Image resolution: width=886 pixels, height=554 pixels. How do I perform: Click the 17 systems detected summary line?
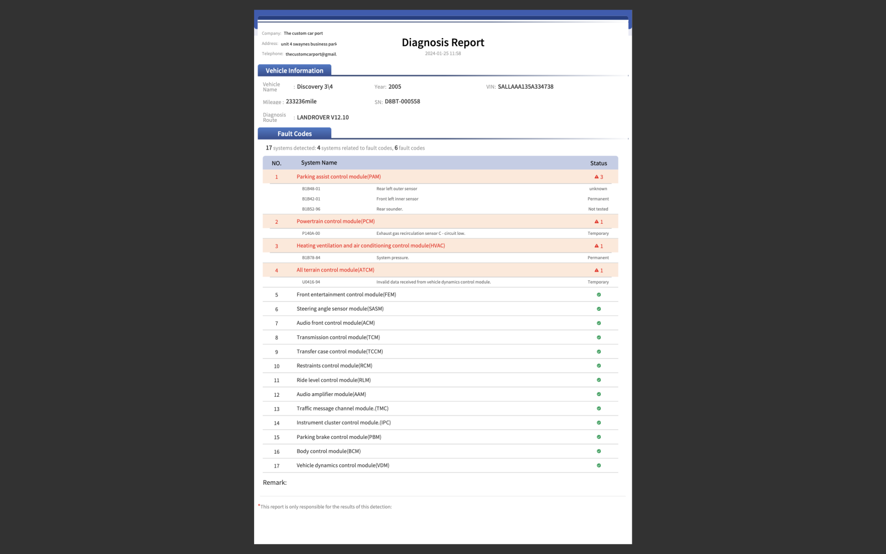pos(345,148)
